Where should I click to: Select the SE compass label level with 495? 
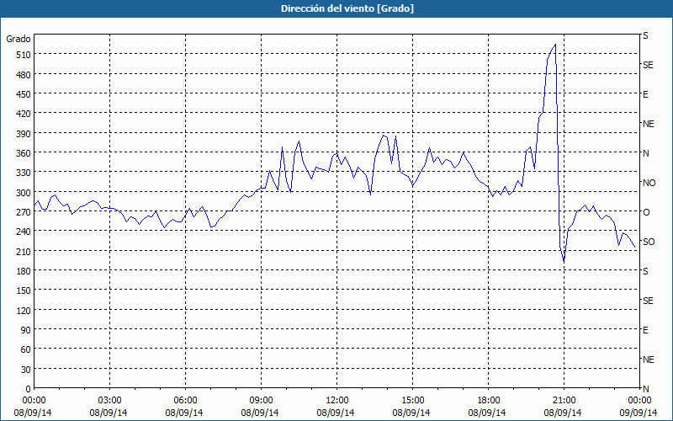[648, 66]
